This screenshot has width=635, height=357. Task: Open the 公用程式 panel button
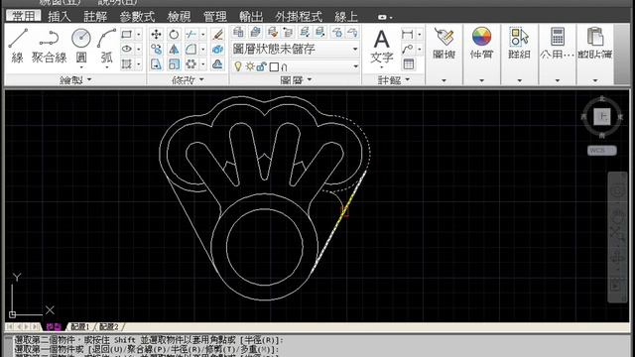tap(558, 44)
